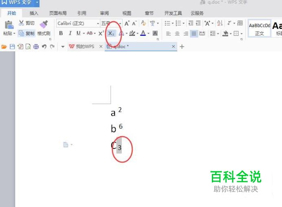Viewport: 282px width, 207px height.
Task: Align text right
Action: tap(186, 33)
